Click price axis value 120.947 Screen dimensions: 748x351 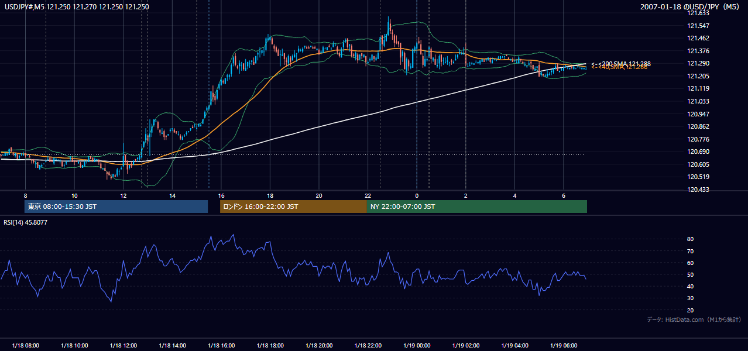click(698, 114)
